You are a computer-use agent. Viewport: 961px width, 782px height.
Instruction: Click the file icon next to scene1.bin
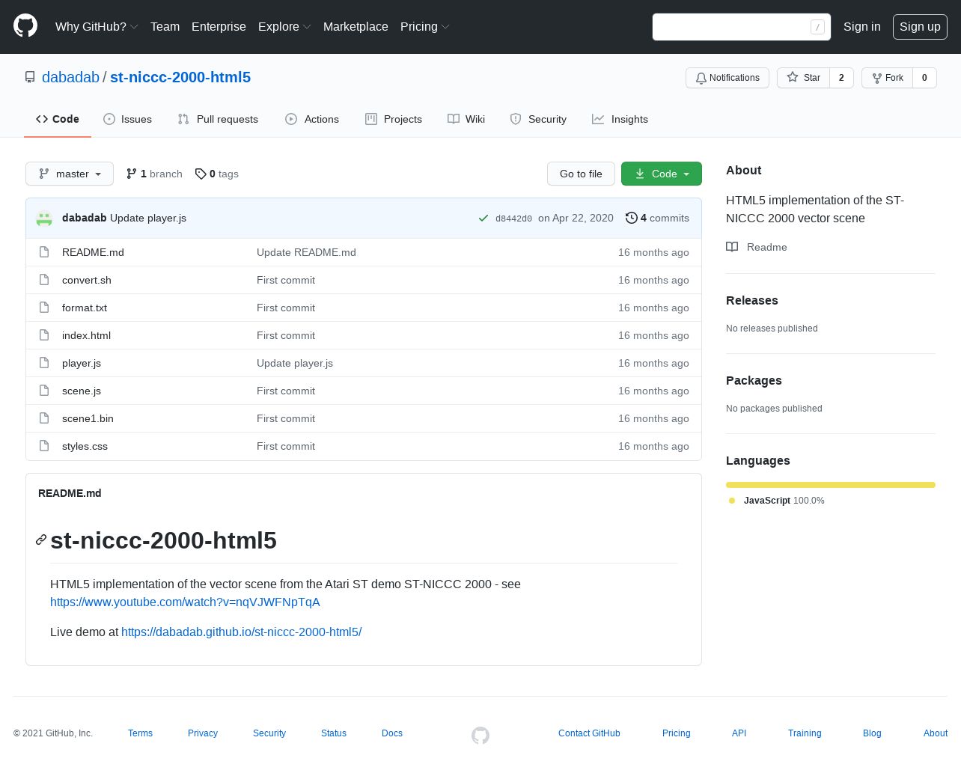(44, 418)
